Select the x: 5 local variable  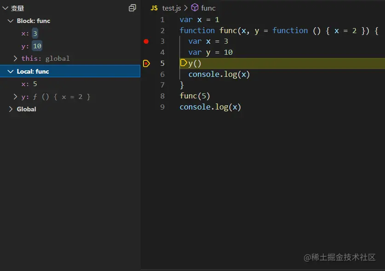pos(29,84)
